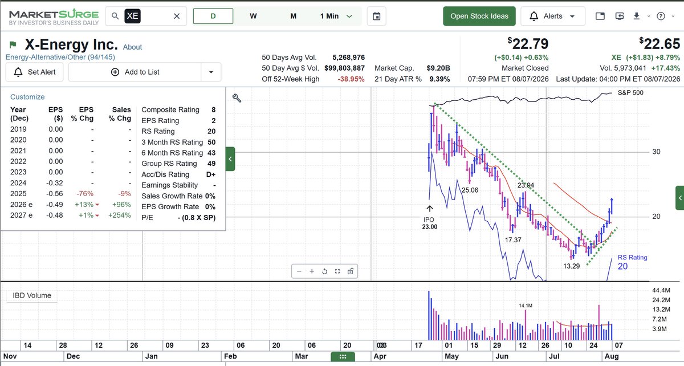Click the screen share/return icon
This screenshot has width=684, height=366.
point(619,16)
